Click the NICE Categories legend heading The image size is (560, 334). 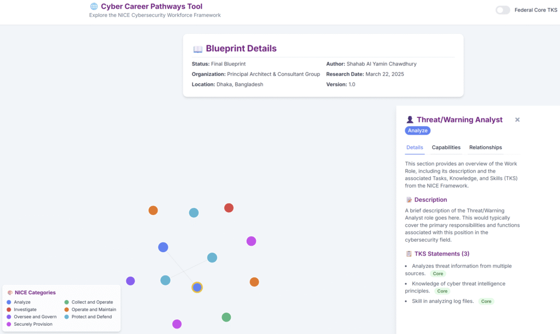pyautogui.click(x=34, y=293)
